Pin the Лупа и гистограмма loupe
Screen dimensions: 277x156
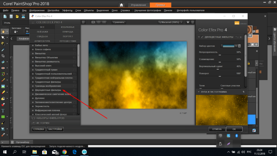click(244, 92)
